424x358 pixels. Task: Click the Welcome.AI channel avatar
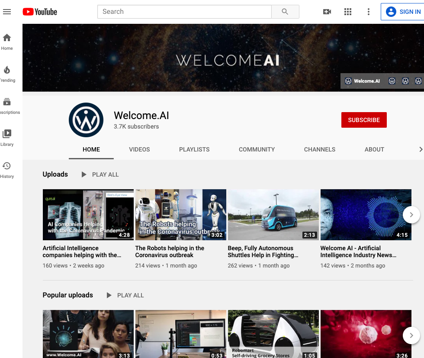pyautogui.click(x=86, y=120)
